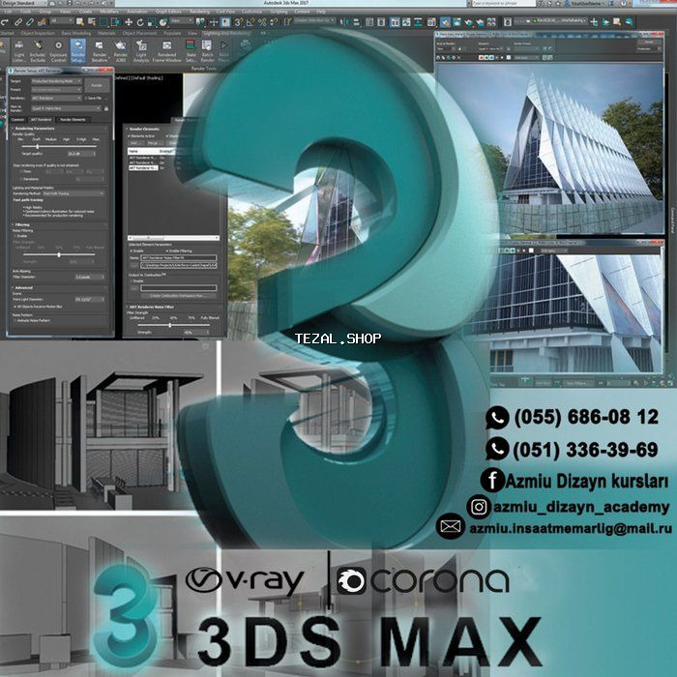Select the Unlink Selection tool
The image size is (677, 677).
click(x=30, y=22)
